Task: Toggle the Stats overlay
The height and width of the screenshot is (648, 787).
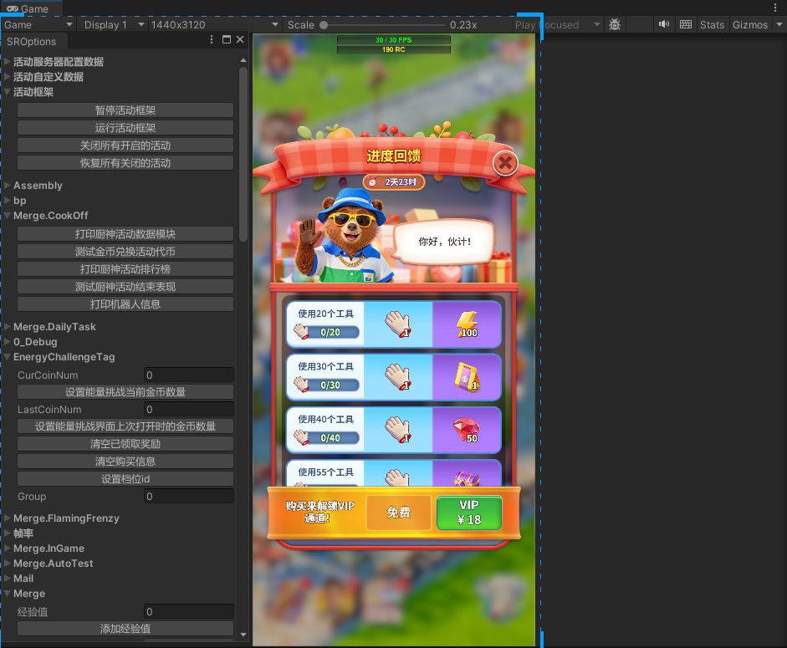Action: click(712, 25)
